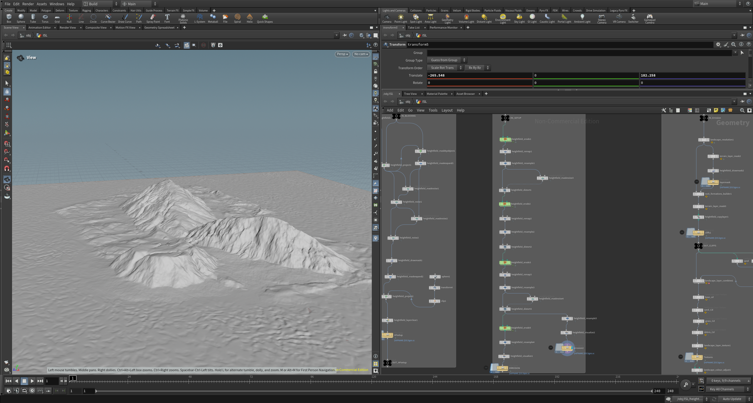Open the Scale Rot Trans order dropdown
753x403 pixels.
pos(445,68)
